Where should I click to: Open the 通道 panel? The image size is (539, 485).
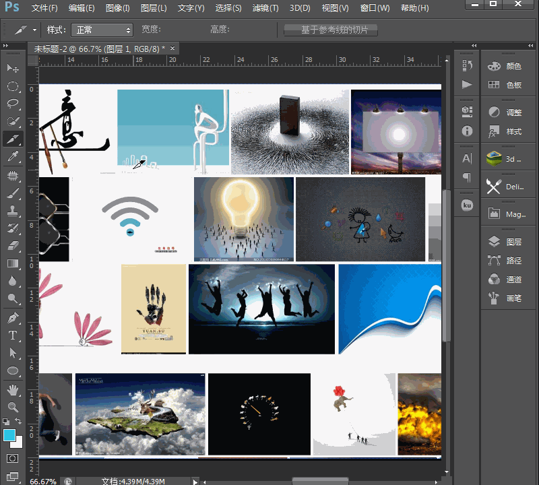point(505,280)
